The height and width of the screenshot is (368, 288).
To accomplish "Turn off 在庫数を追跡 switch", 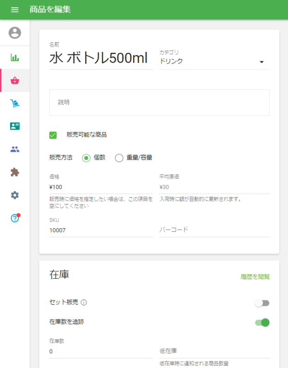I will point(262,322).
